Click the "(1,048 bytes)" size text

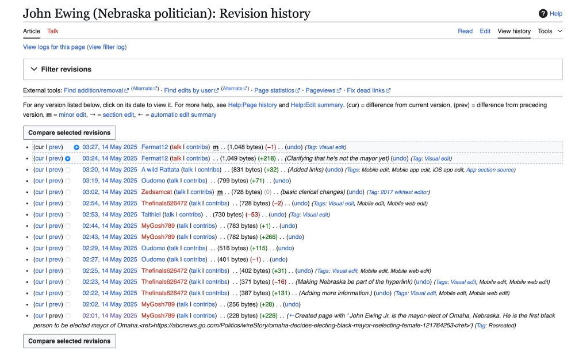point(246,147)
